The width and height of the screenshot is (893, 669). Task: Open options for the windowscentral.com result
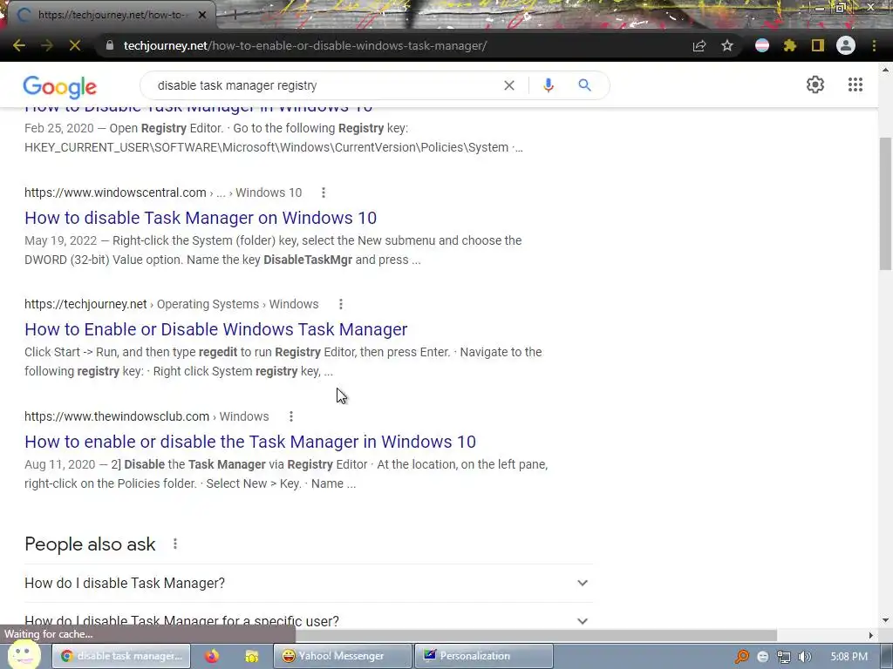pos(324,193)
